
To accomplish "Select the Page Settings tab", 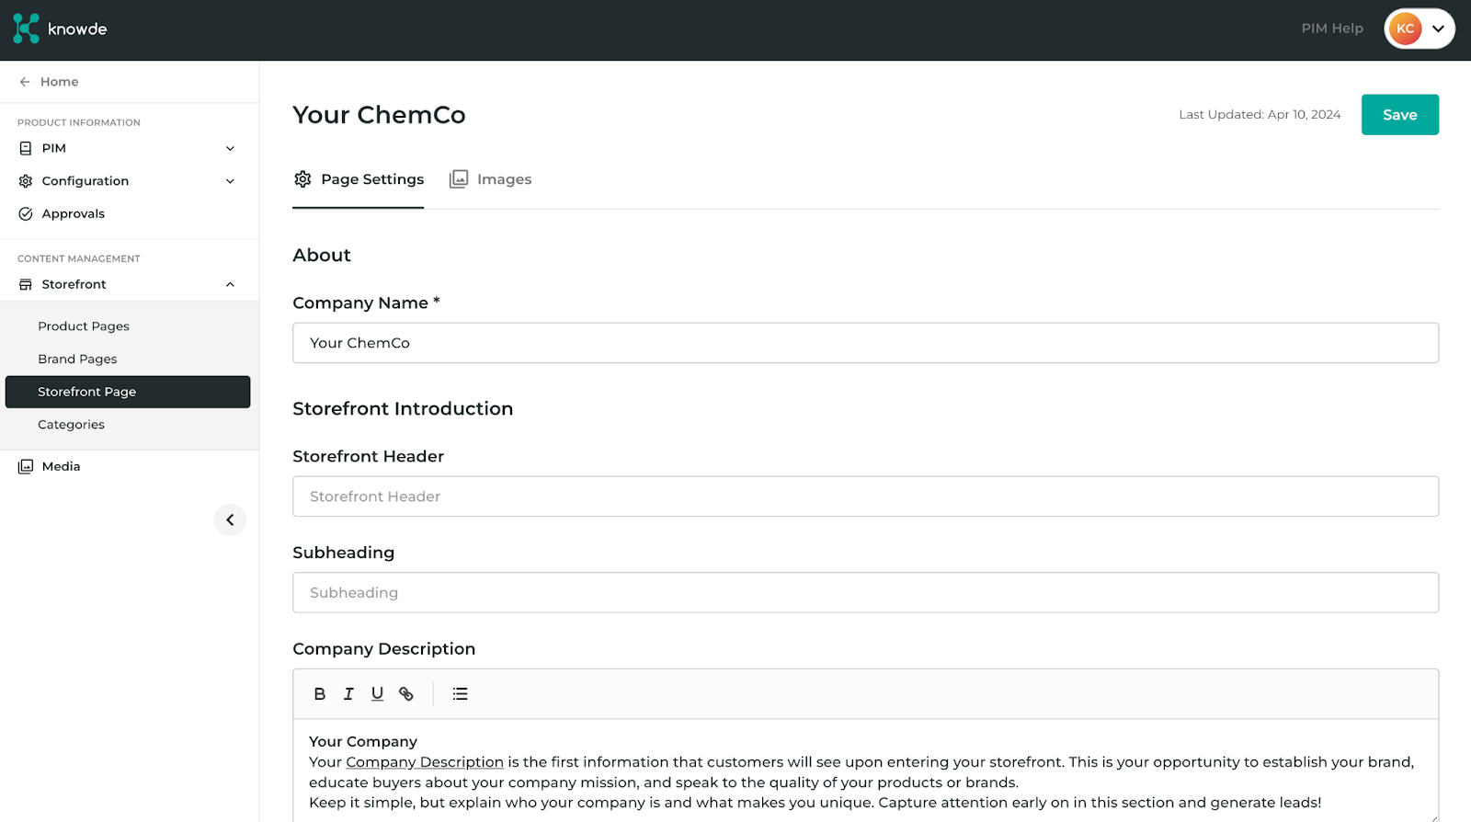I will click(359, 179).
